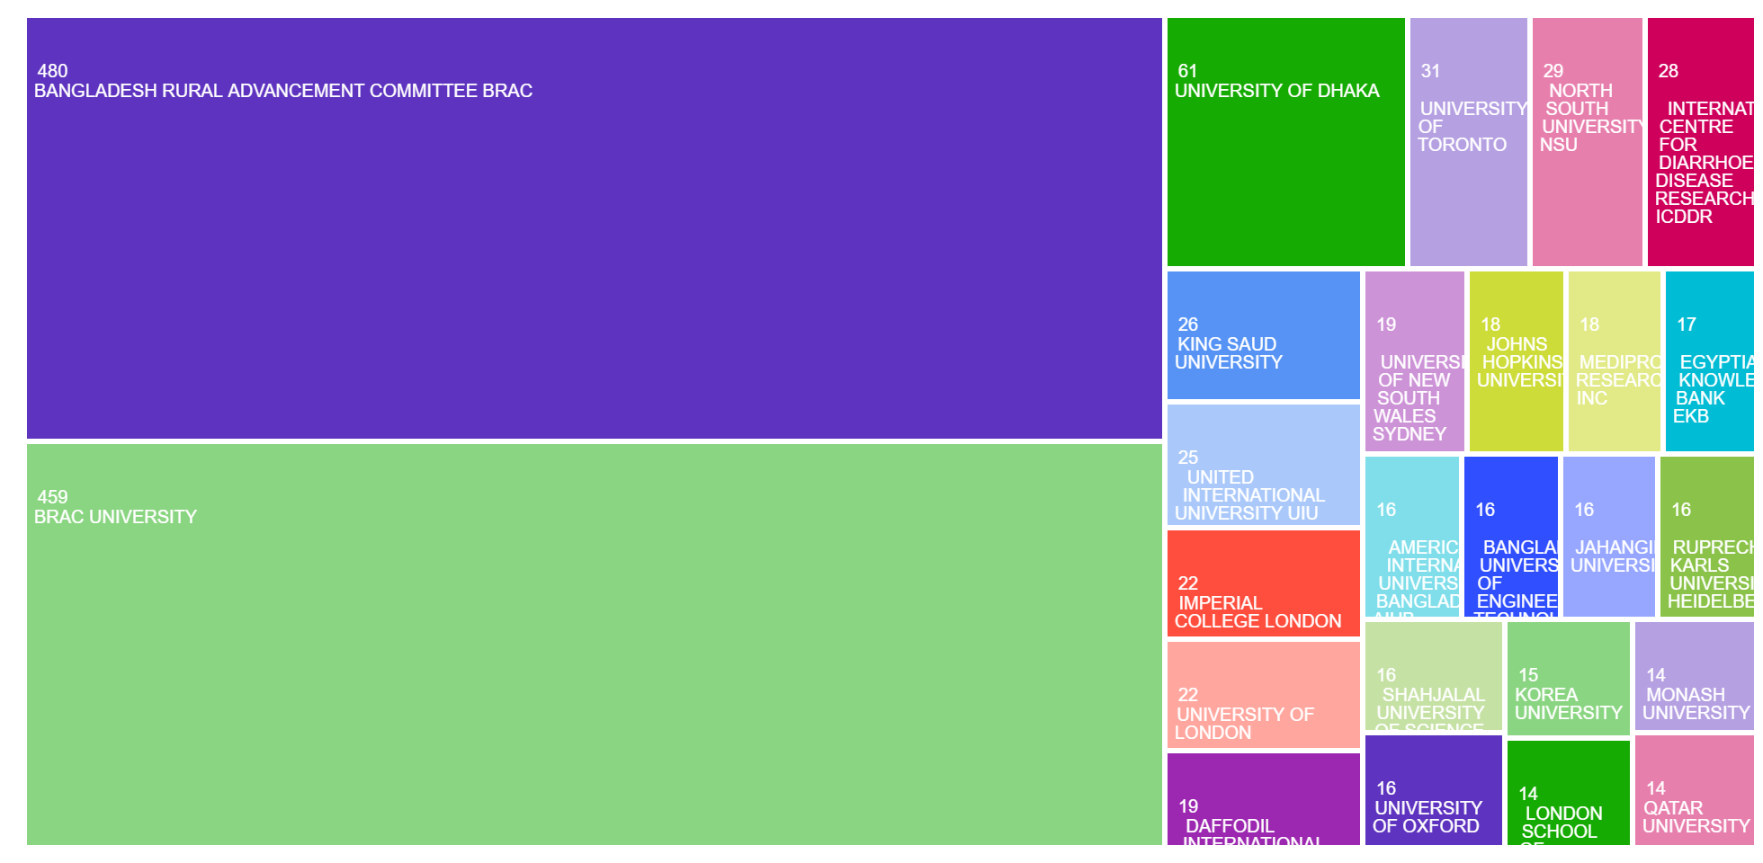Click the Johns Hopkins University tile
This screenshot has width=1763, height=863.
click(x=1517, y=361)
